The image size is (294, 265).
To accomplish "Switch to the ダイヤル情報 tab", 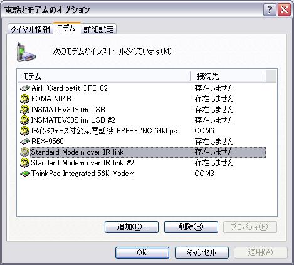I will (30, 29).
